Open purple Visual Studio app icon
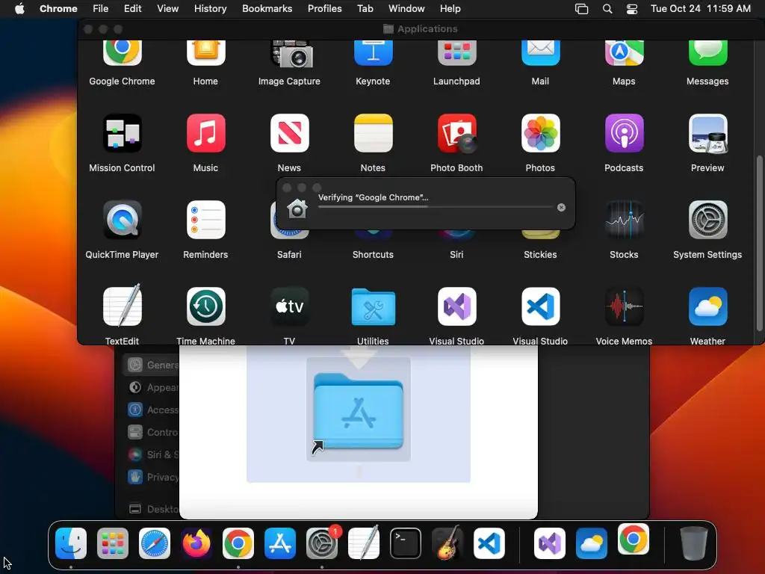 (x=456, y=306)
